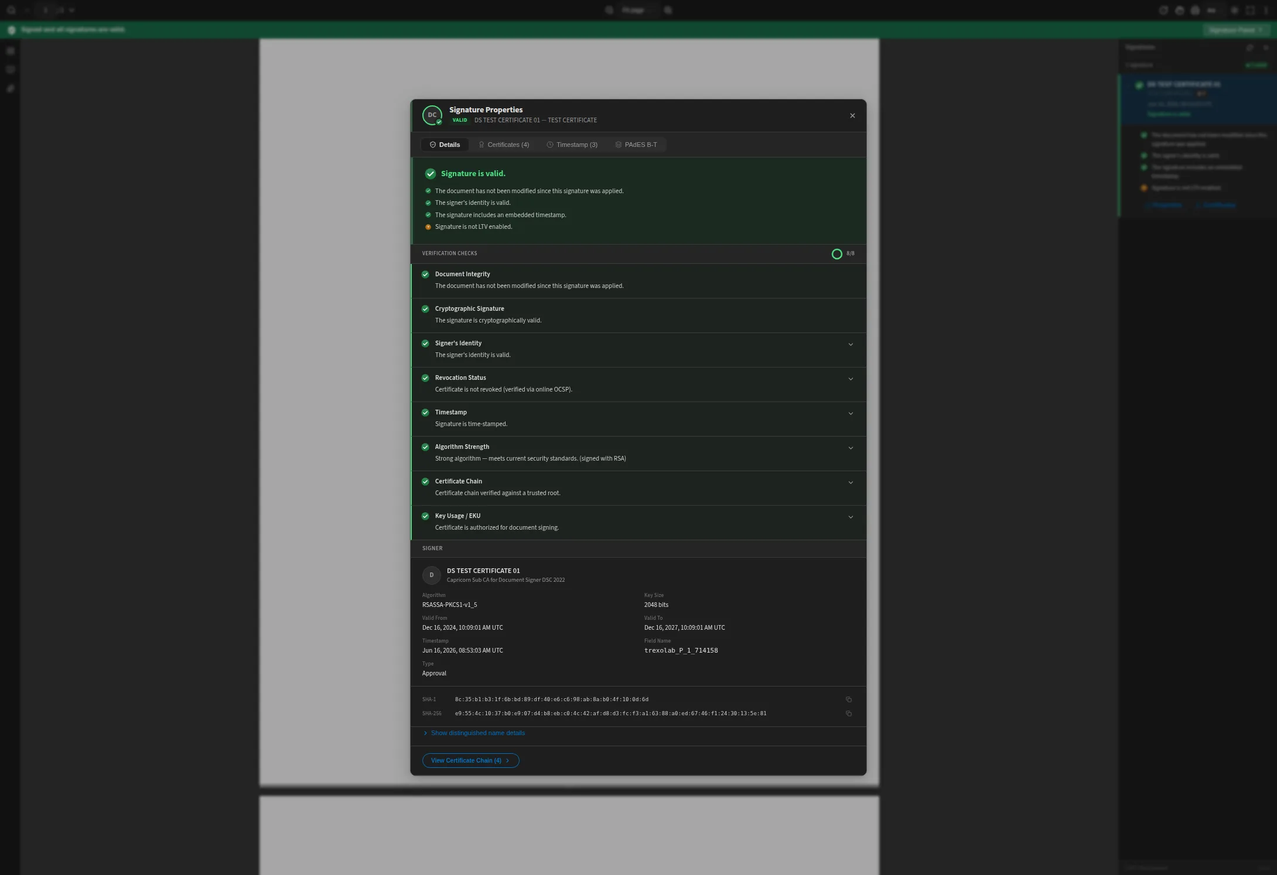This screenshot has width=1277, height=875.
Task: Open the Certificates (4) tab
Action: point(504,145)
